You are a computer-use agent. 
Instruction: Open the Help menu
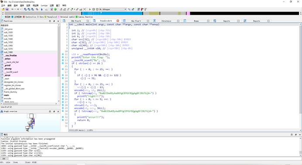pos(64,5)
